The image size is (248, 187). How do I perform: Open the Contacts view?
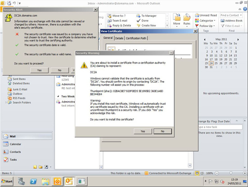click(27, 152)
